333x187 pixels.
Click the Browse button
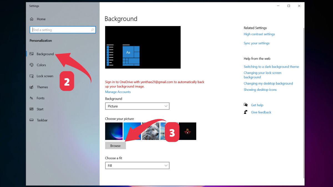tap(115, 145)
